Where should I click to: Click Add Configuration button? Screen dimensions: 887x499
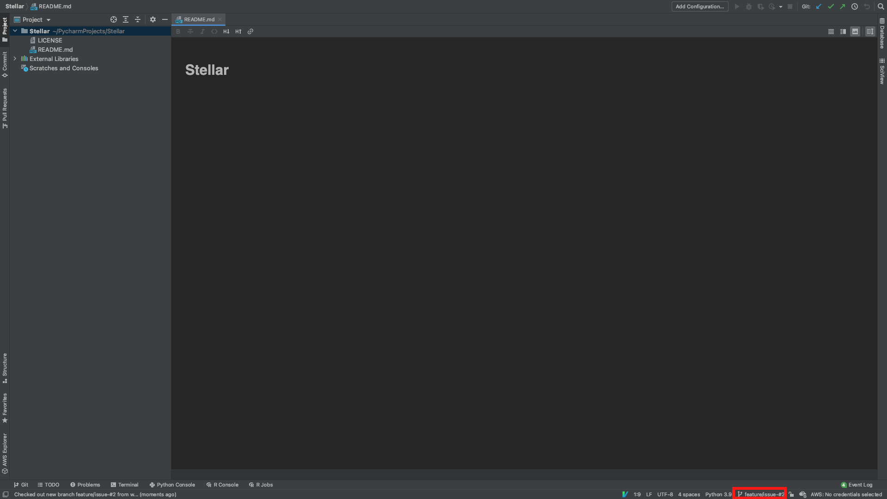coord(699,6)
